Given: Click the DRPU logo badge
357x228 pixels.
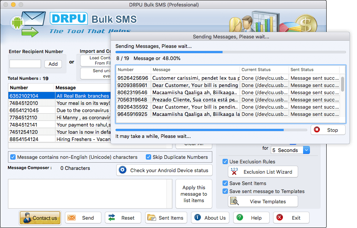Looking at the screenshot, I should [69, 19].
